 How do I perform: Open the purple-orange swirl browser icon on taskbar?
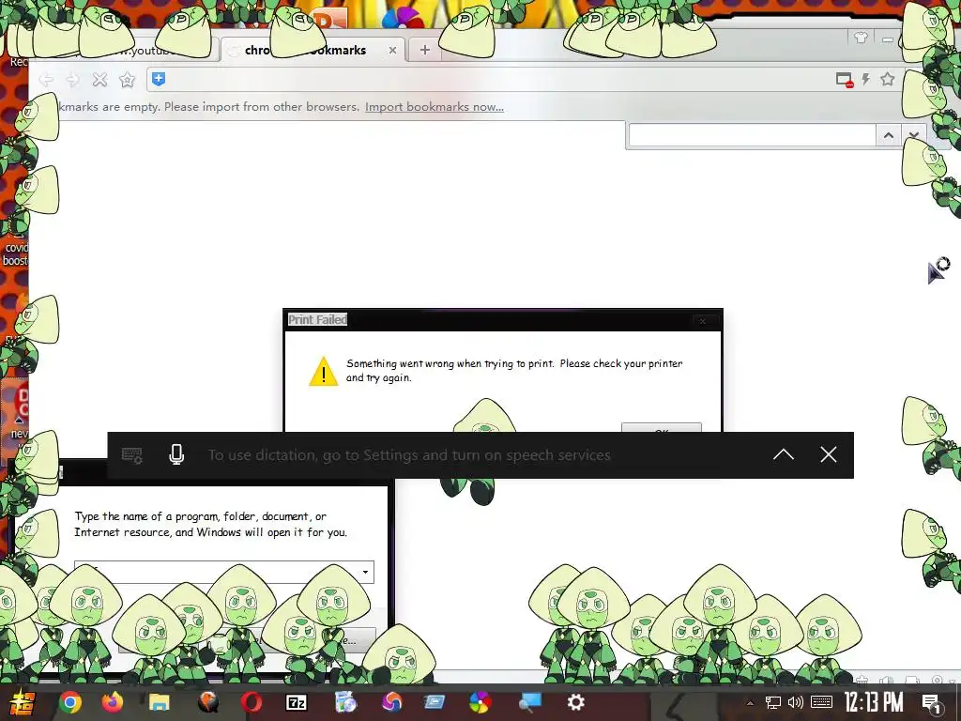392,702
